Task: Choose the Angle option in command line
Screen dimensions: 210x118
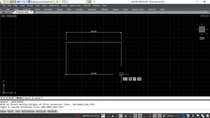Action: pos(3,111)
